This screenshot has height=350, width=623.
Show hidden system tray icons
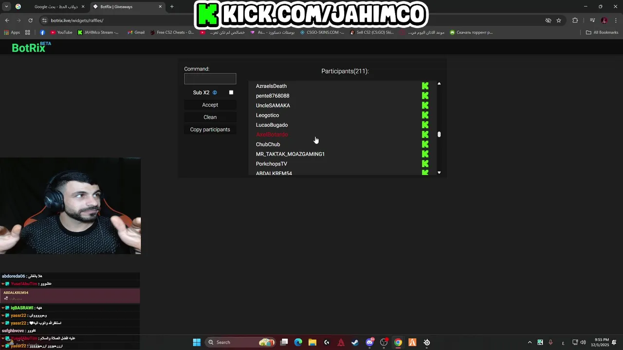(x=530, y=342)
